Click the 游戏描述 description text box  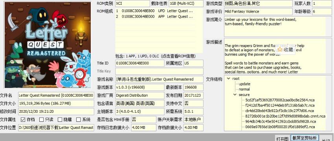coord(278,56)
